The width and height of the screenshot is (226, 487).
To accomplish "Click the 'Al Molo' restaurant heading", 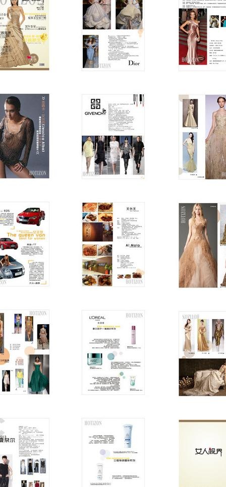I will [x=133, y=246].
